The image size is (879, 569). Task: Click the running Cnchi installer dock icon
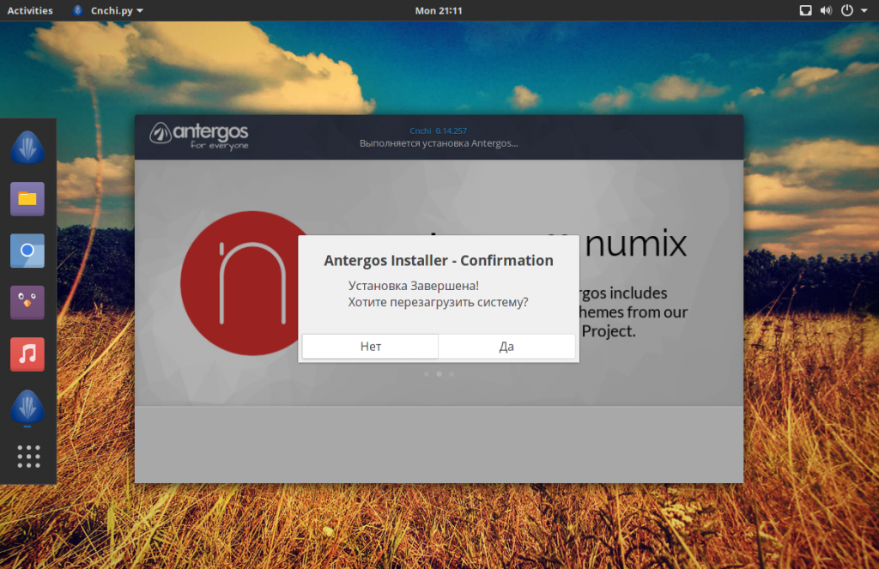point(27,406)
